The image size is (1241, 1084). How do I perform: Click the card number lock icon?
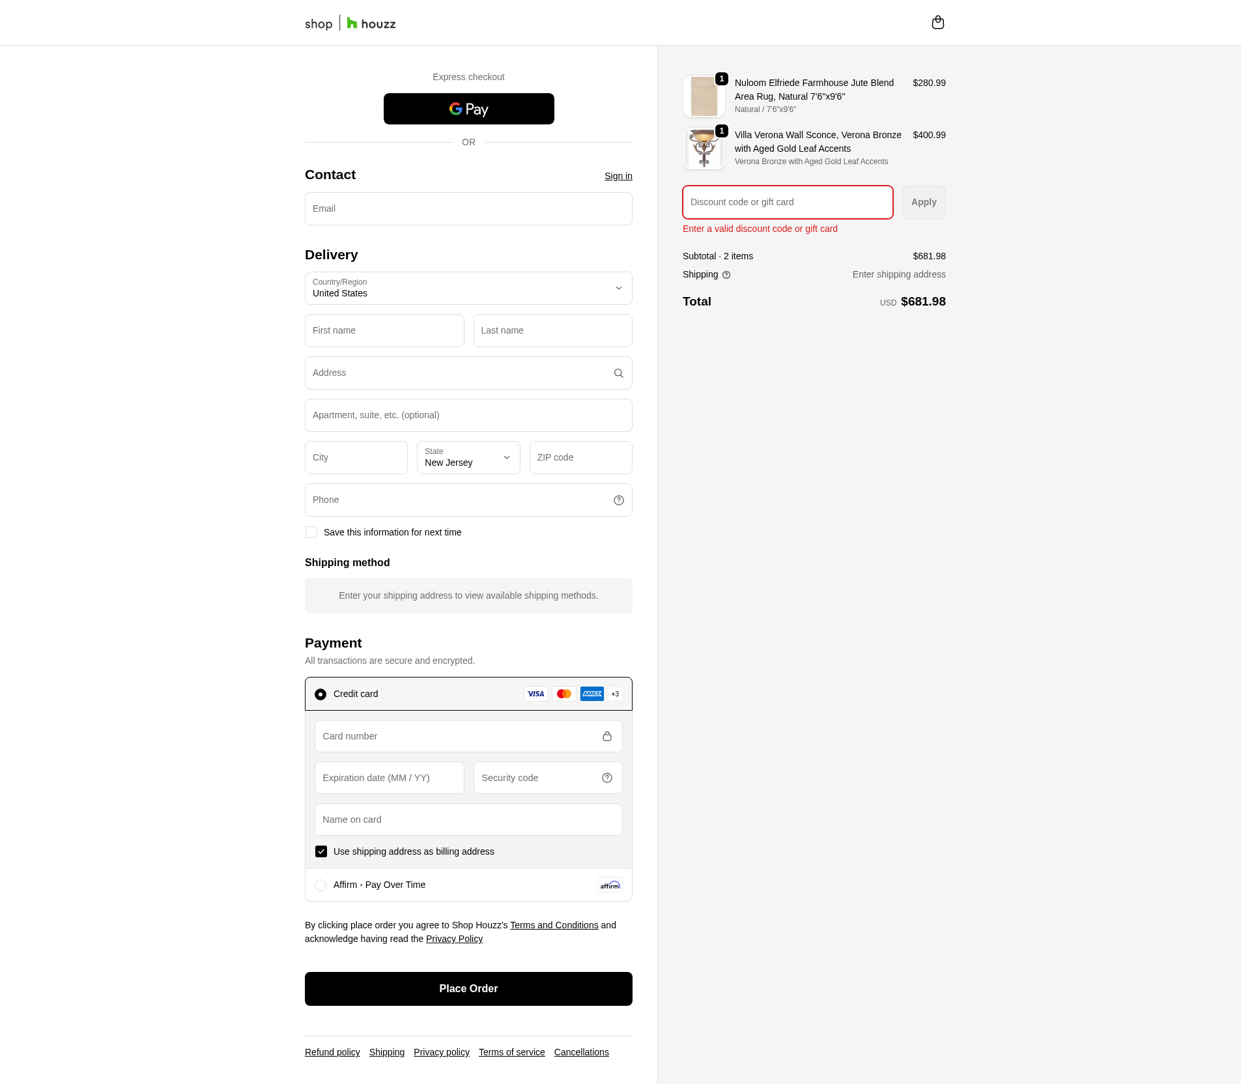[606, 736]
